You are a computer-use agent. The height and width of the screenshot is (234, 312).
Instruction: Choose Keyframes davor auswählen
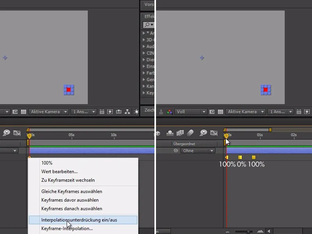(x=70, y=200)
